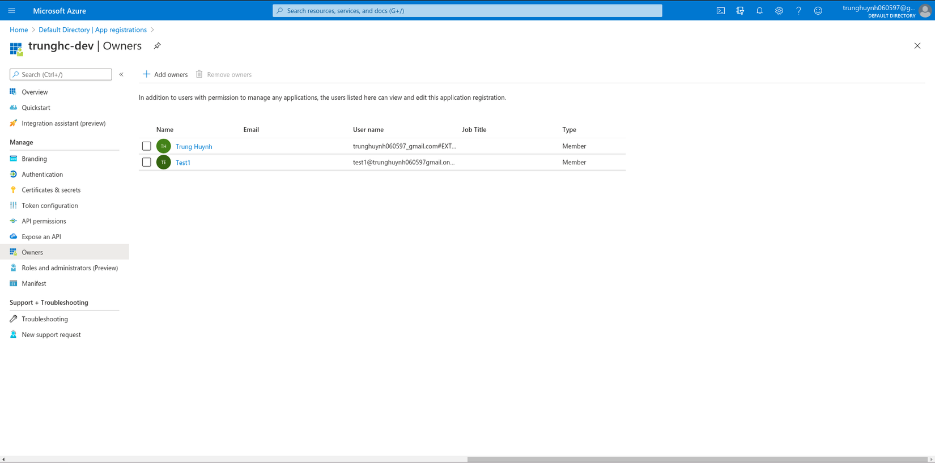Collapse the left navigation menu
This screenshot has width=935, height=463.
(x=121, y=74)
